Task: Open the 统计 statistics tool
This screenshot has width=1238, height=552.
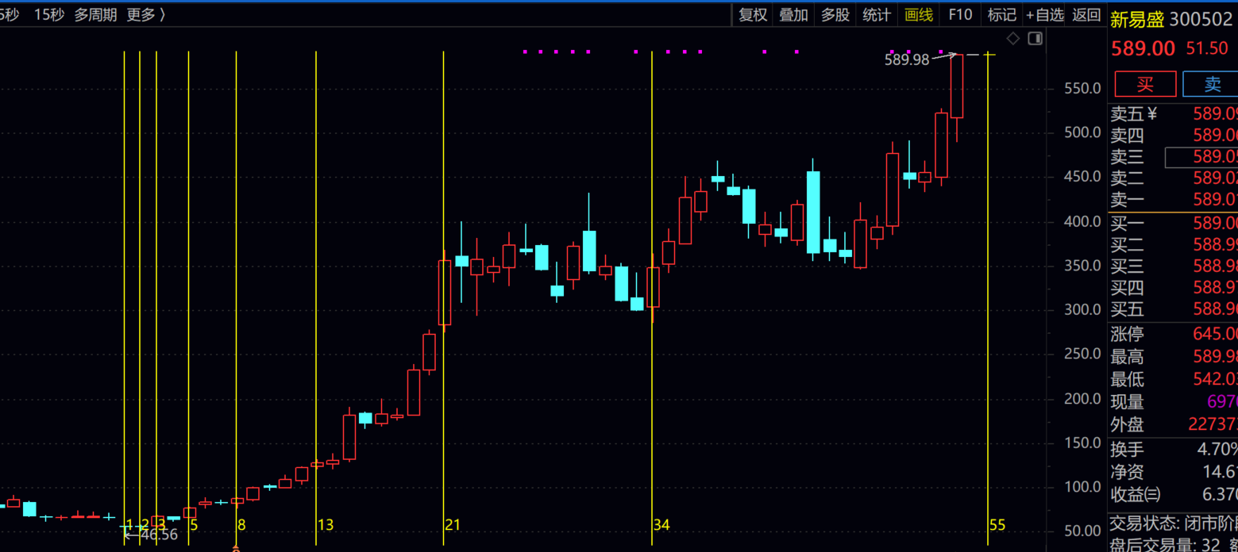Action: click(877, 15)
